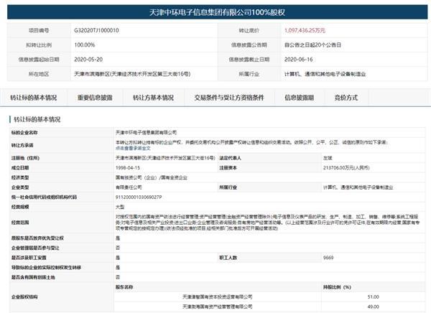Select disclosure start date 2020-05-20
This screenshot has height=313, width=431.
88,60
